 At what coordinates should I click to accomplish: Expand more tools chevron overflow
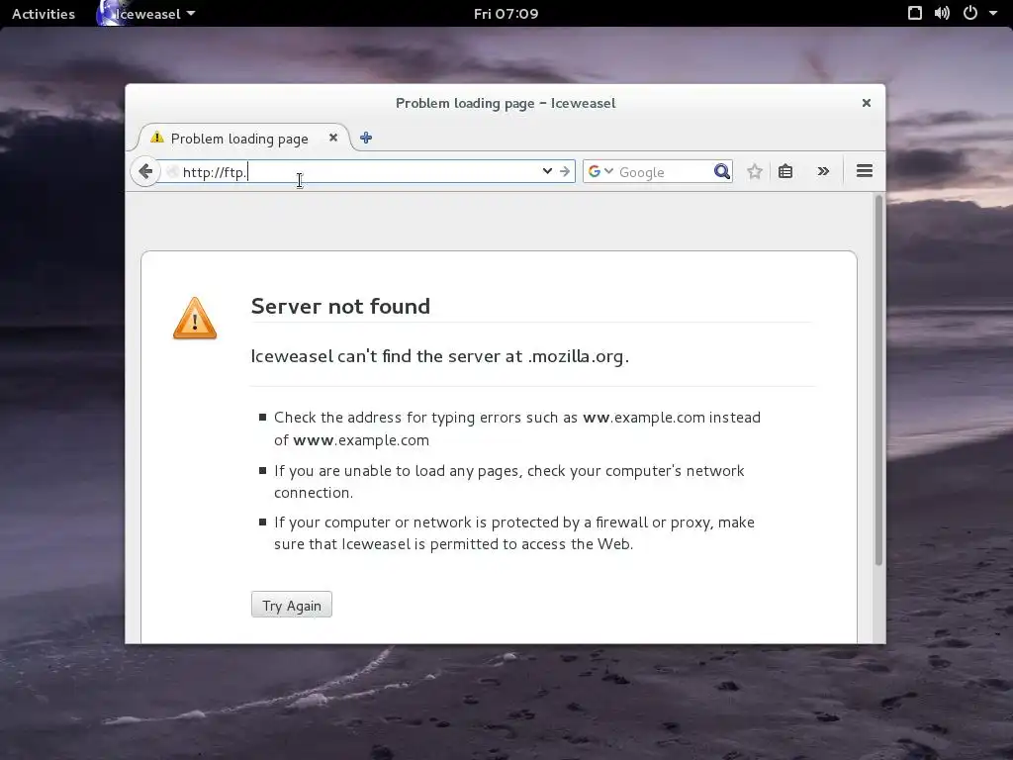click(x=823, y=171)
